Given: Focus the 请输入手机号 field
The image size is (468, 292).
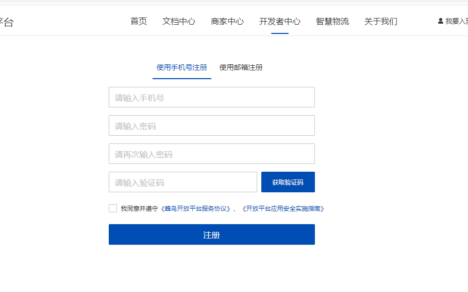Looking at the screenshot, I should pyautogui.click(x=212, y=97).
